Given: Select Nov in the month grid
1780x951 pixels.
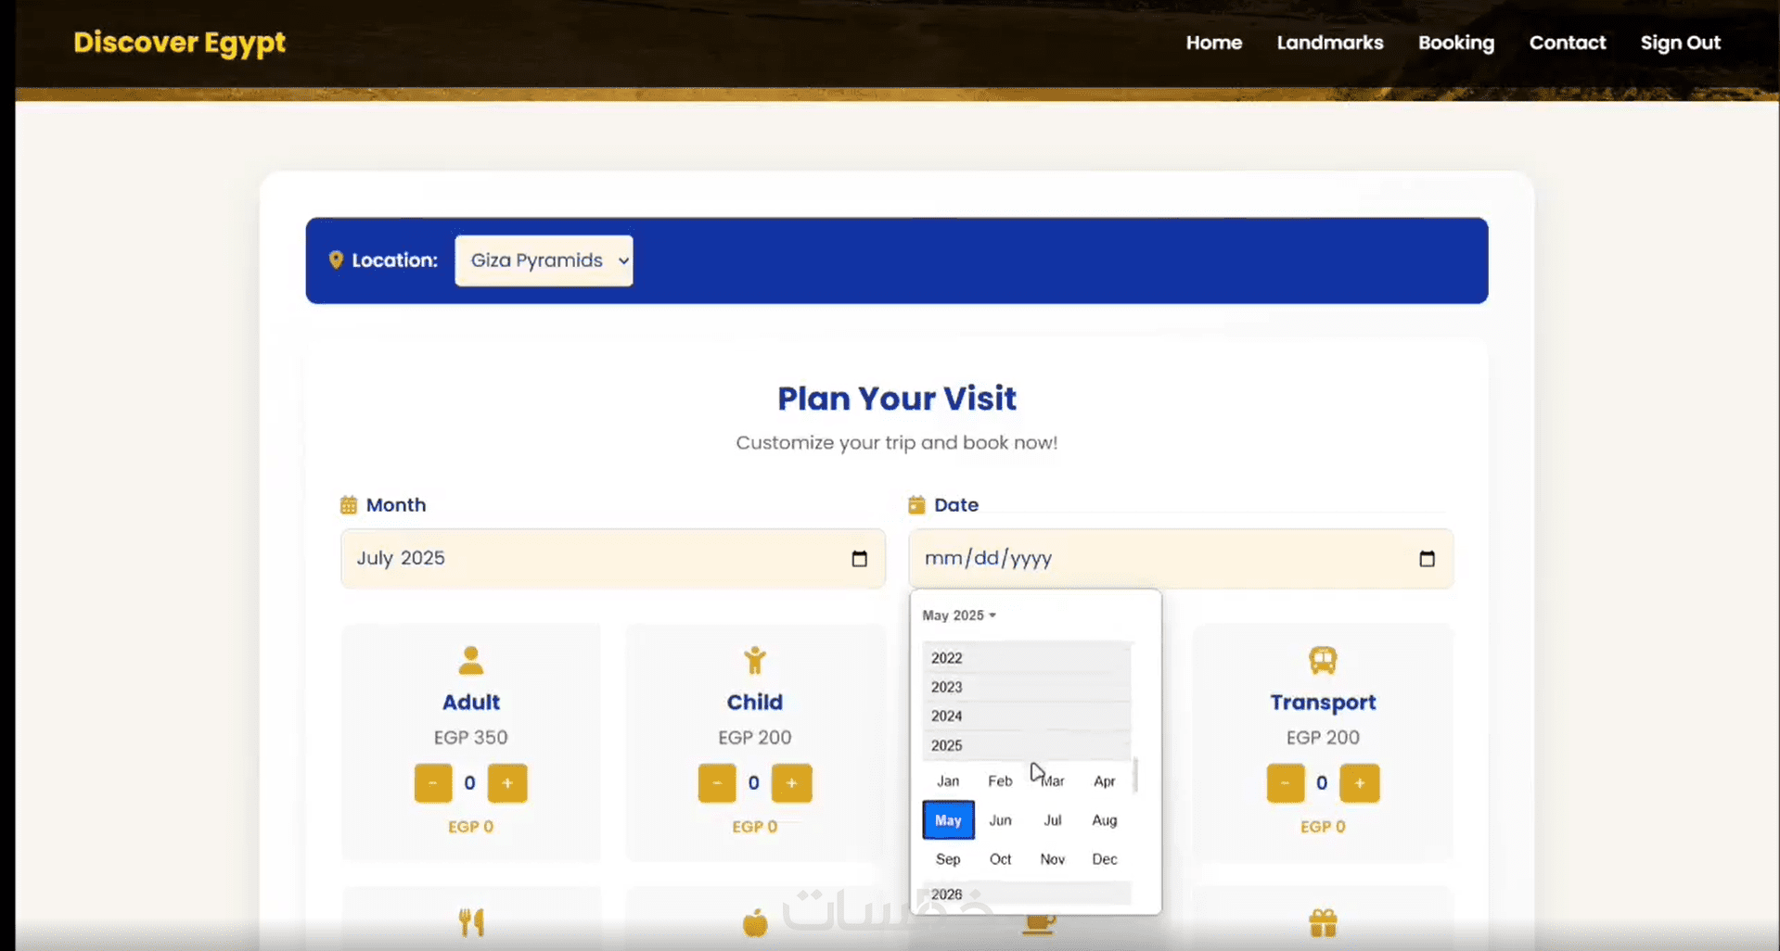Looking at the screenshot, I should click(1053, 859).
